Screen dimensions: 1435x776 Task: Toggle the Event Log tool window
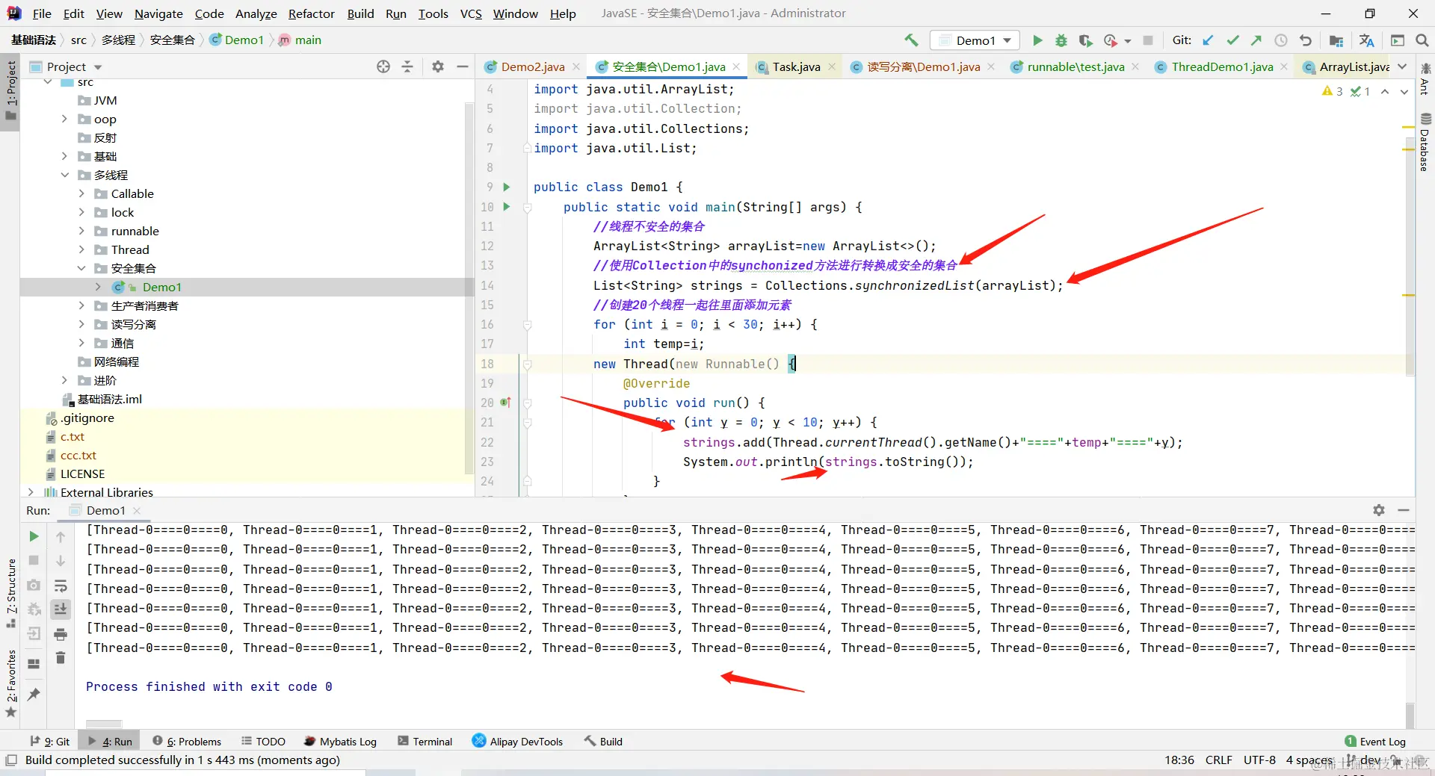pos(1375,742)
